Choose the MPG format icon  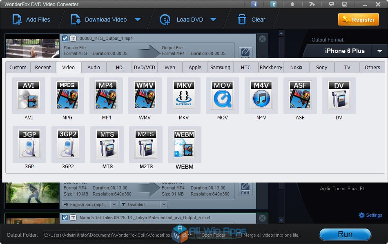coord(67,95)
